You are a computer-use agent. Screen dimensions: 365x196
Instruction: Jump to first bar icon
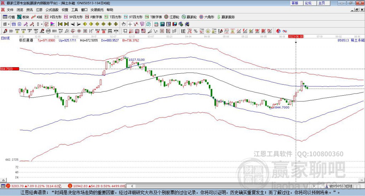click(60, 24)
